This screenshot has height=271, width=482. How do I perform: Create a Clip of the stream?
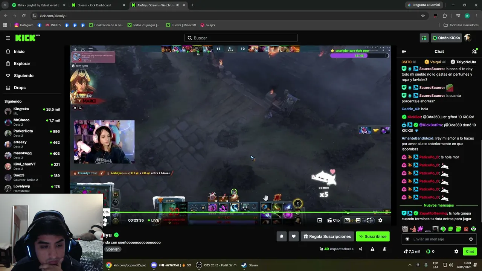(333, 221)
